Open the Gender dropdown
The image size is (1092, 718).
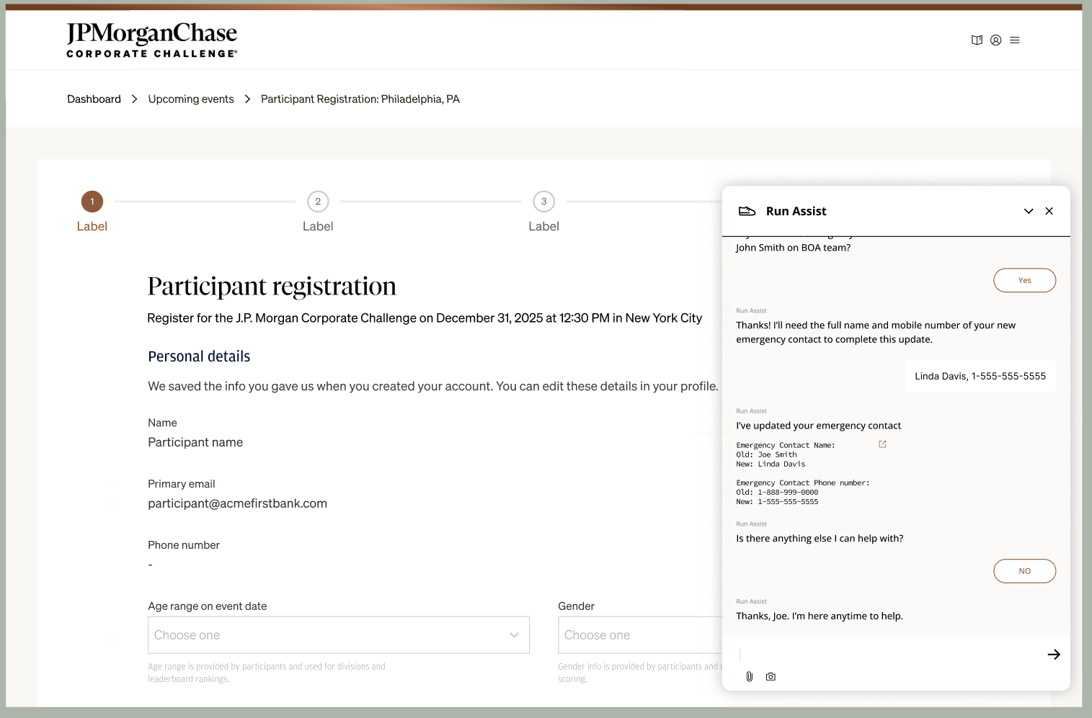[x=640, y=635]
